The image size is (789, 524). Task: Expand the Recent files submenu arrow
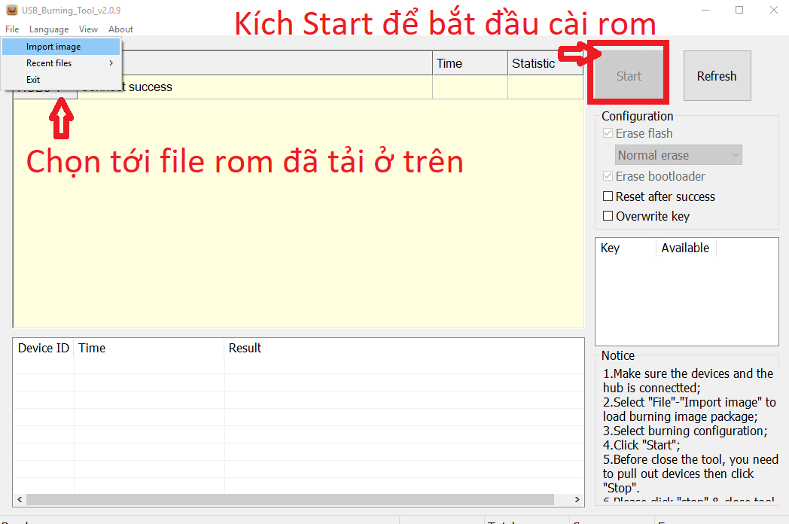click(x=111, y=63)
